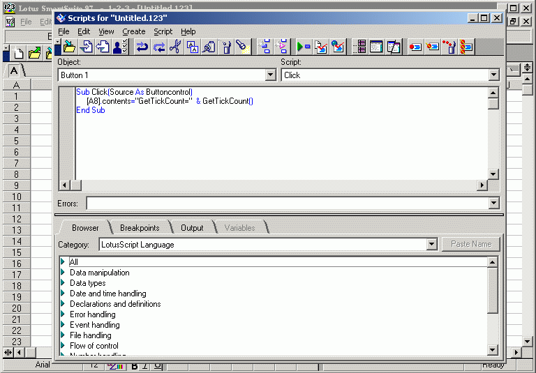This screenshot has height=373, width=536.
Task: Open the Script dropdown showing Click
Action: (493, 75)
